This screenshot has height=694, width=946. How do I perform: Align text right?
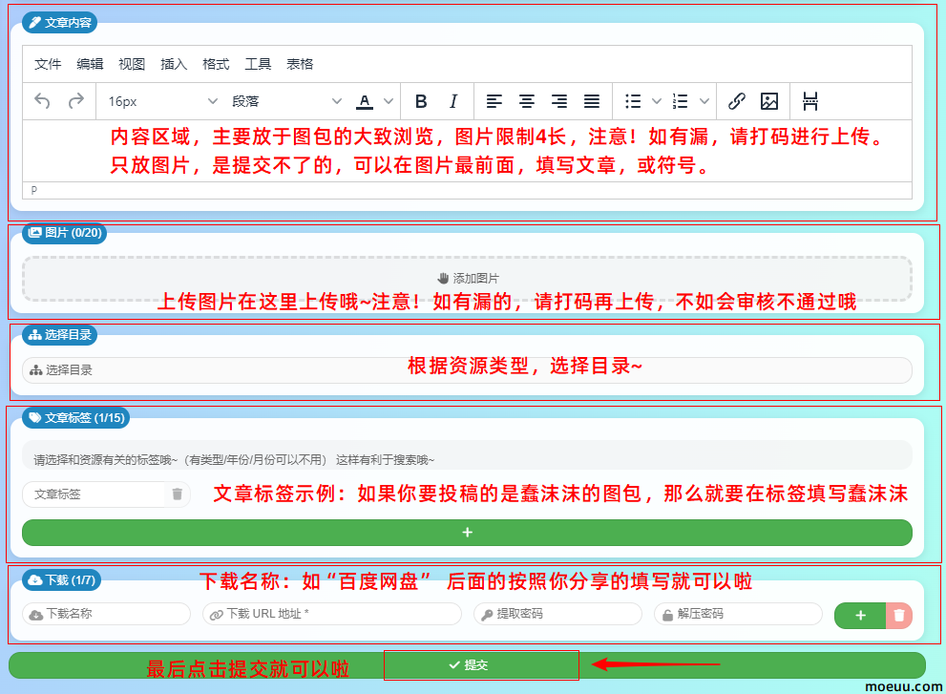click(559, 101)
